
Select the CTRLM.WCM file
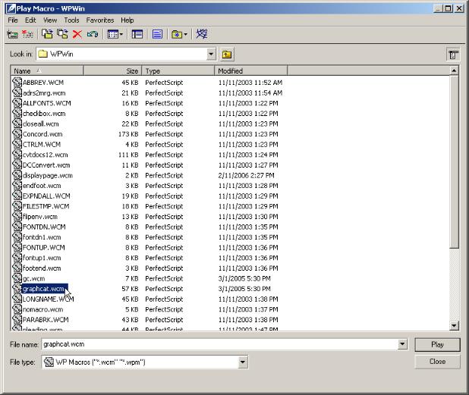coord(42,144)
